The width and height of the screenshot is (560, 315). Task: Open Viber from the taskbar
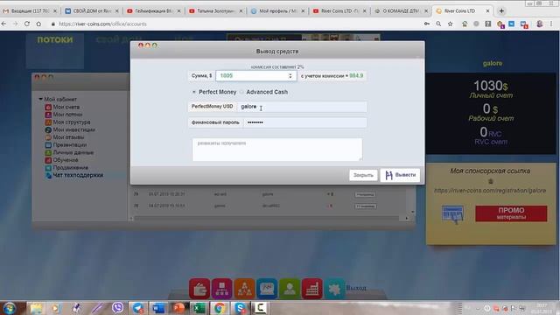coord(117,307)
